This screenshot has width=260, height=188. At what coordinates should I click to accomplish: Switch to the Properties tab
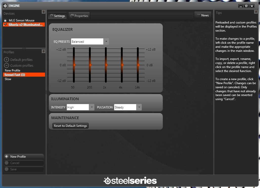pyautogui.click(x=79, y=16)
